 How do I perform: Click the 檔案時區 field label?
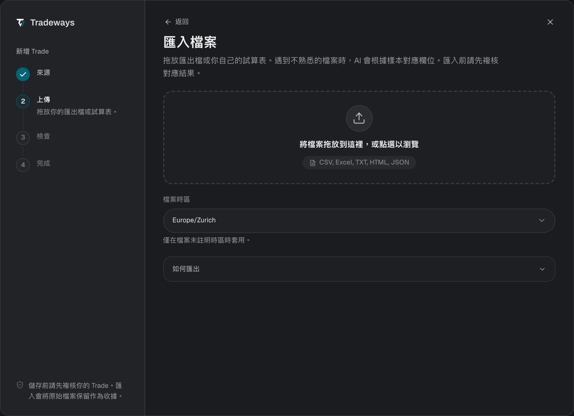coord(176,199)
